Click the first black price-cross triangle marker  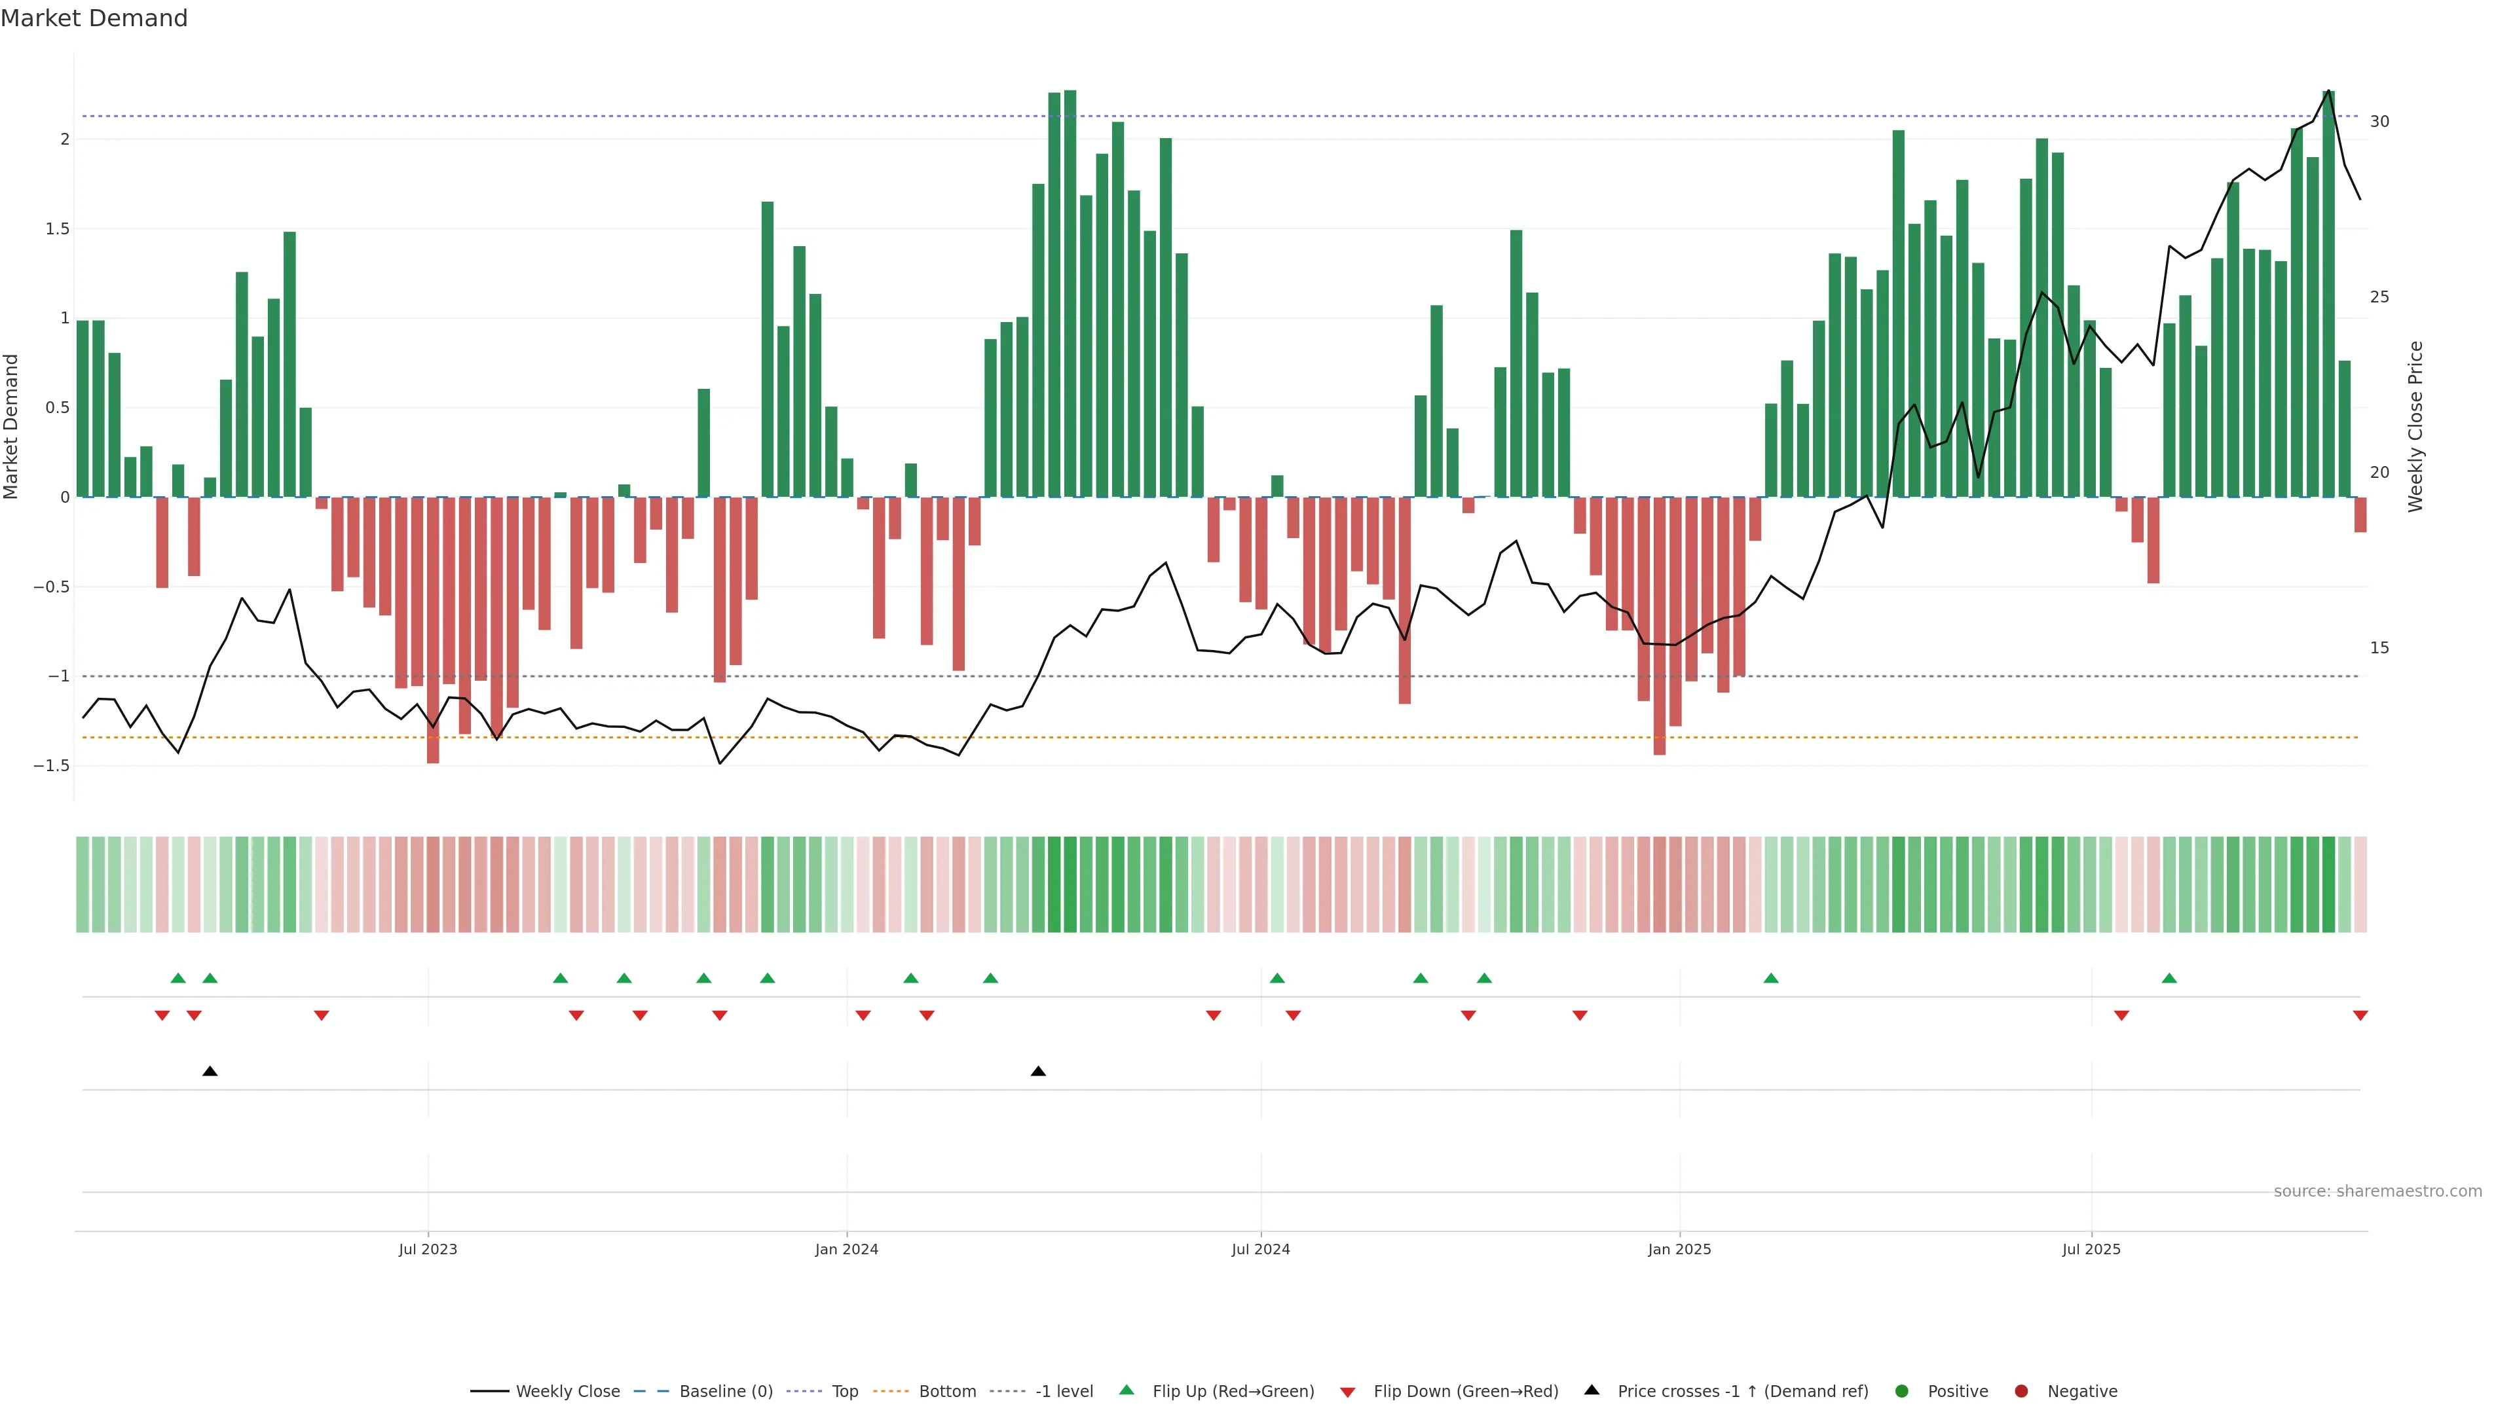(x=210, y=1072)
